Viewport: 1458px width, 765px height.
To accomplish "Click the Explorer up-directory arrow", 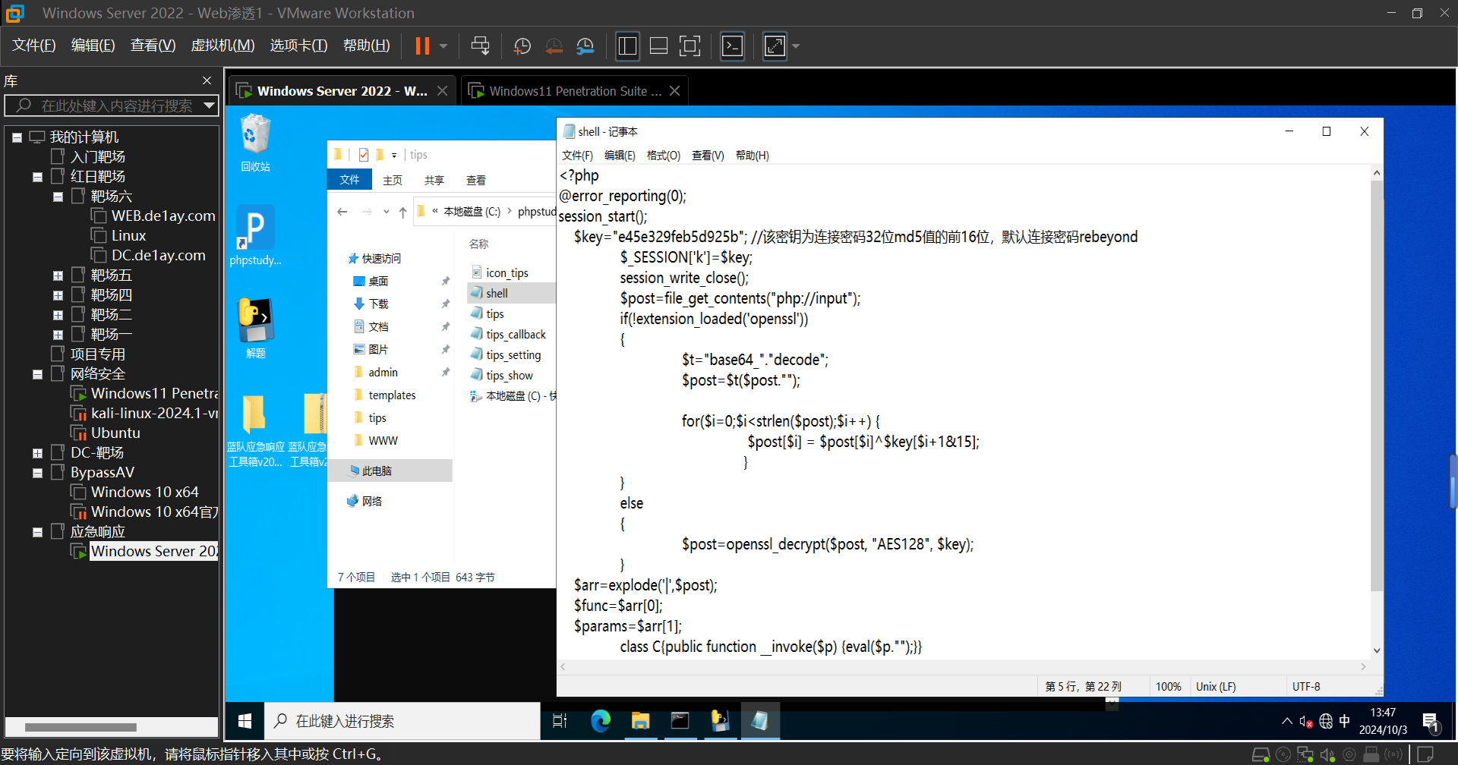I will (x=402, y=212).
